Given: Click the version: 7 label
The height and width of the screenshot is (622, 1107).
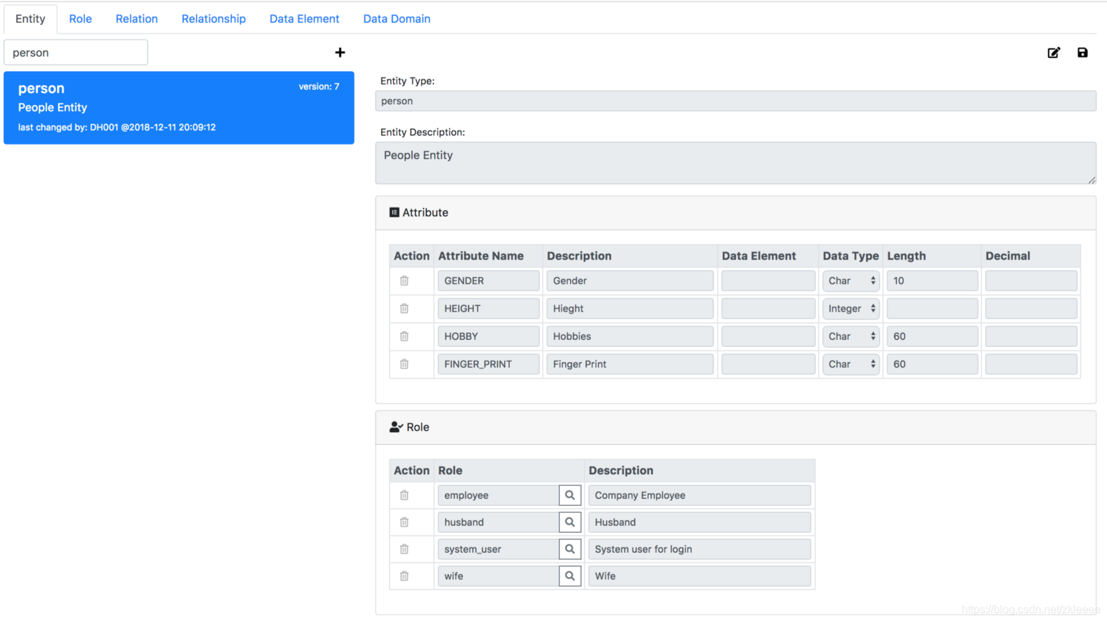Looking at the screenshot, I should [319, 86].
